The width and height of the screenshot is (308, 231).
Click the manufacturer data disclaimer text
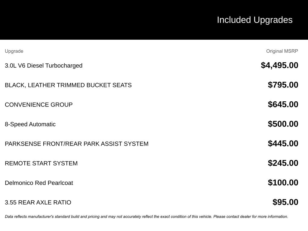(146, 217)
